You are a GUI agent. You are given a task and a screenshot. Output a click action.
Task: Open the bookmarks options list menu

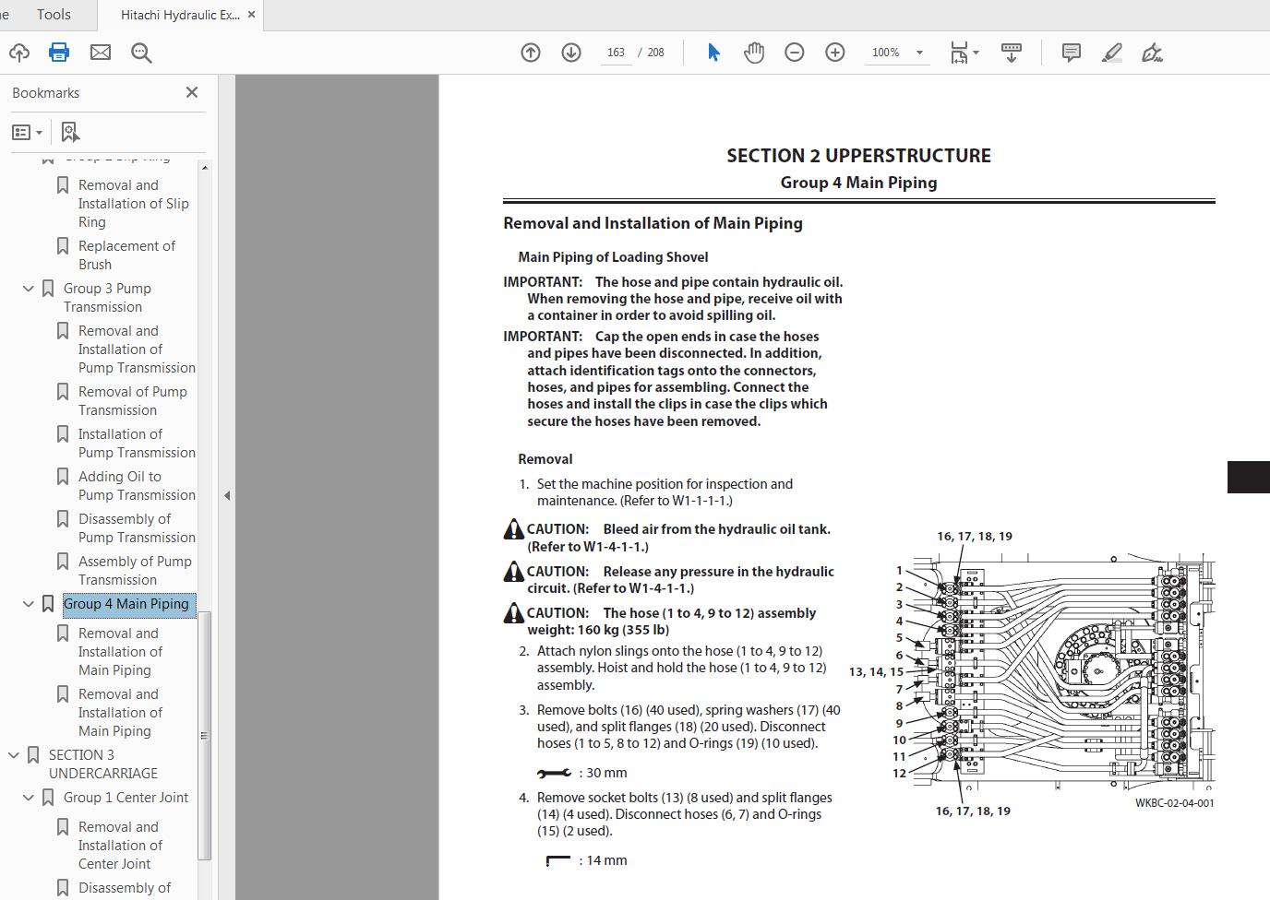point(27,132)
